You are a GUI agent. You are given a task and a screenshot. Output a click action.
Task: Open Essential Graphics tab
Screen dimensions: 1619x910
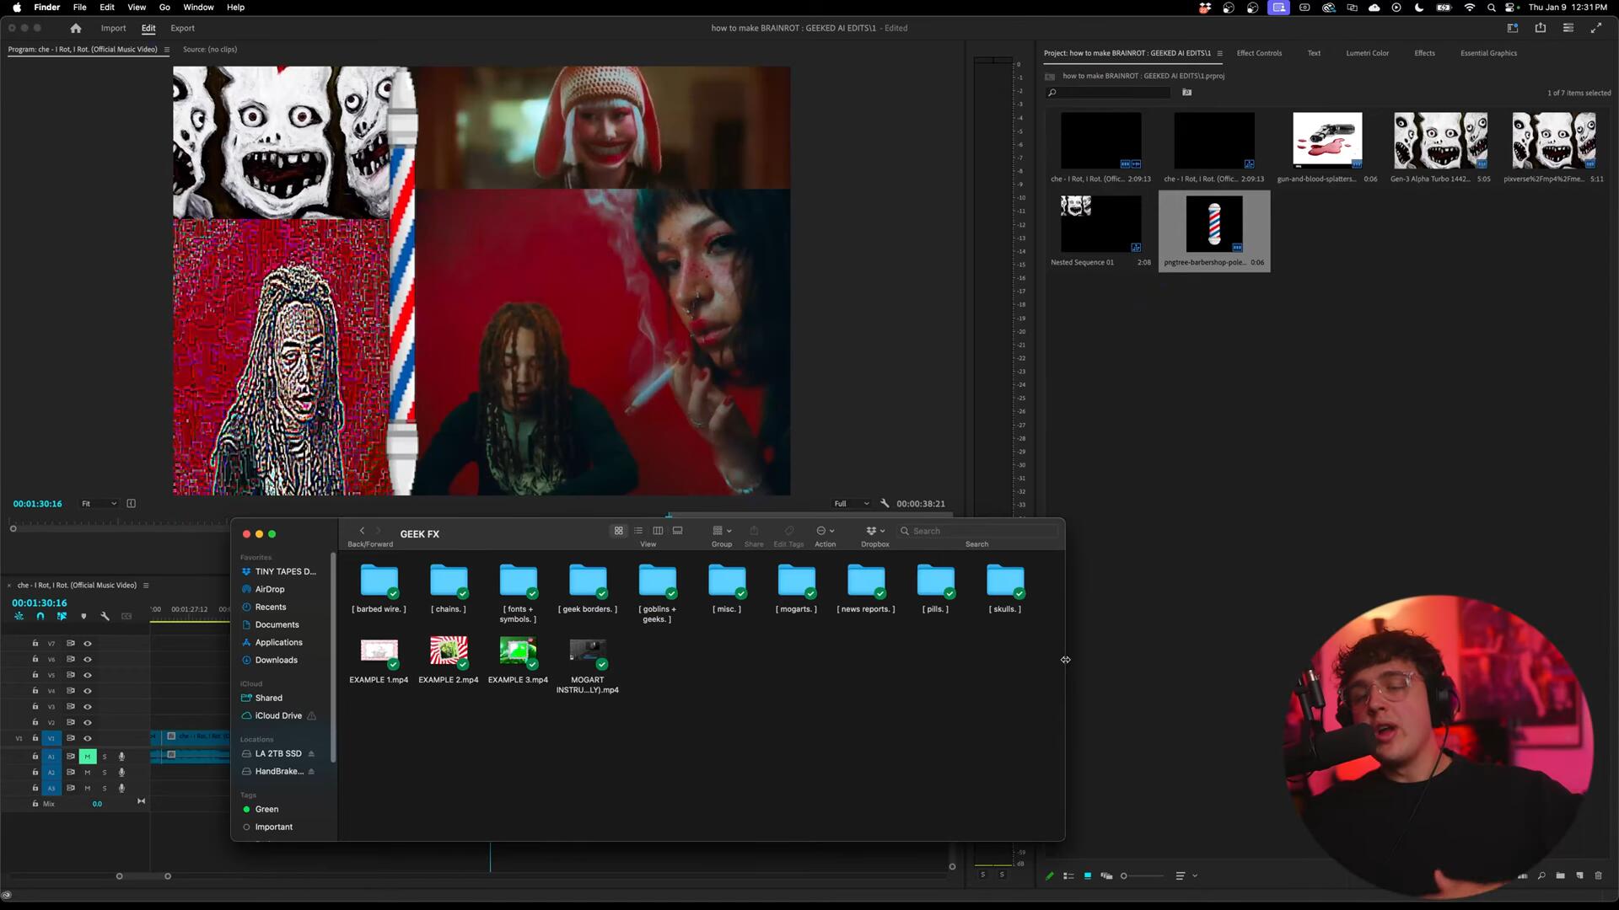coord(1488,53)
